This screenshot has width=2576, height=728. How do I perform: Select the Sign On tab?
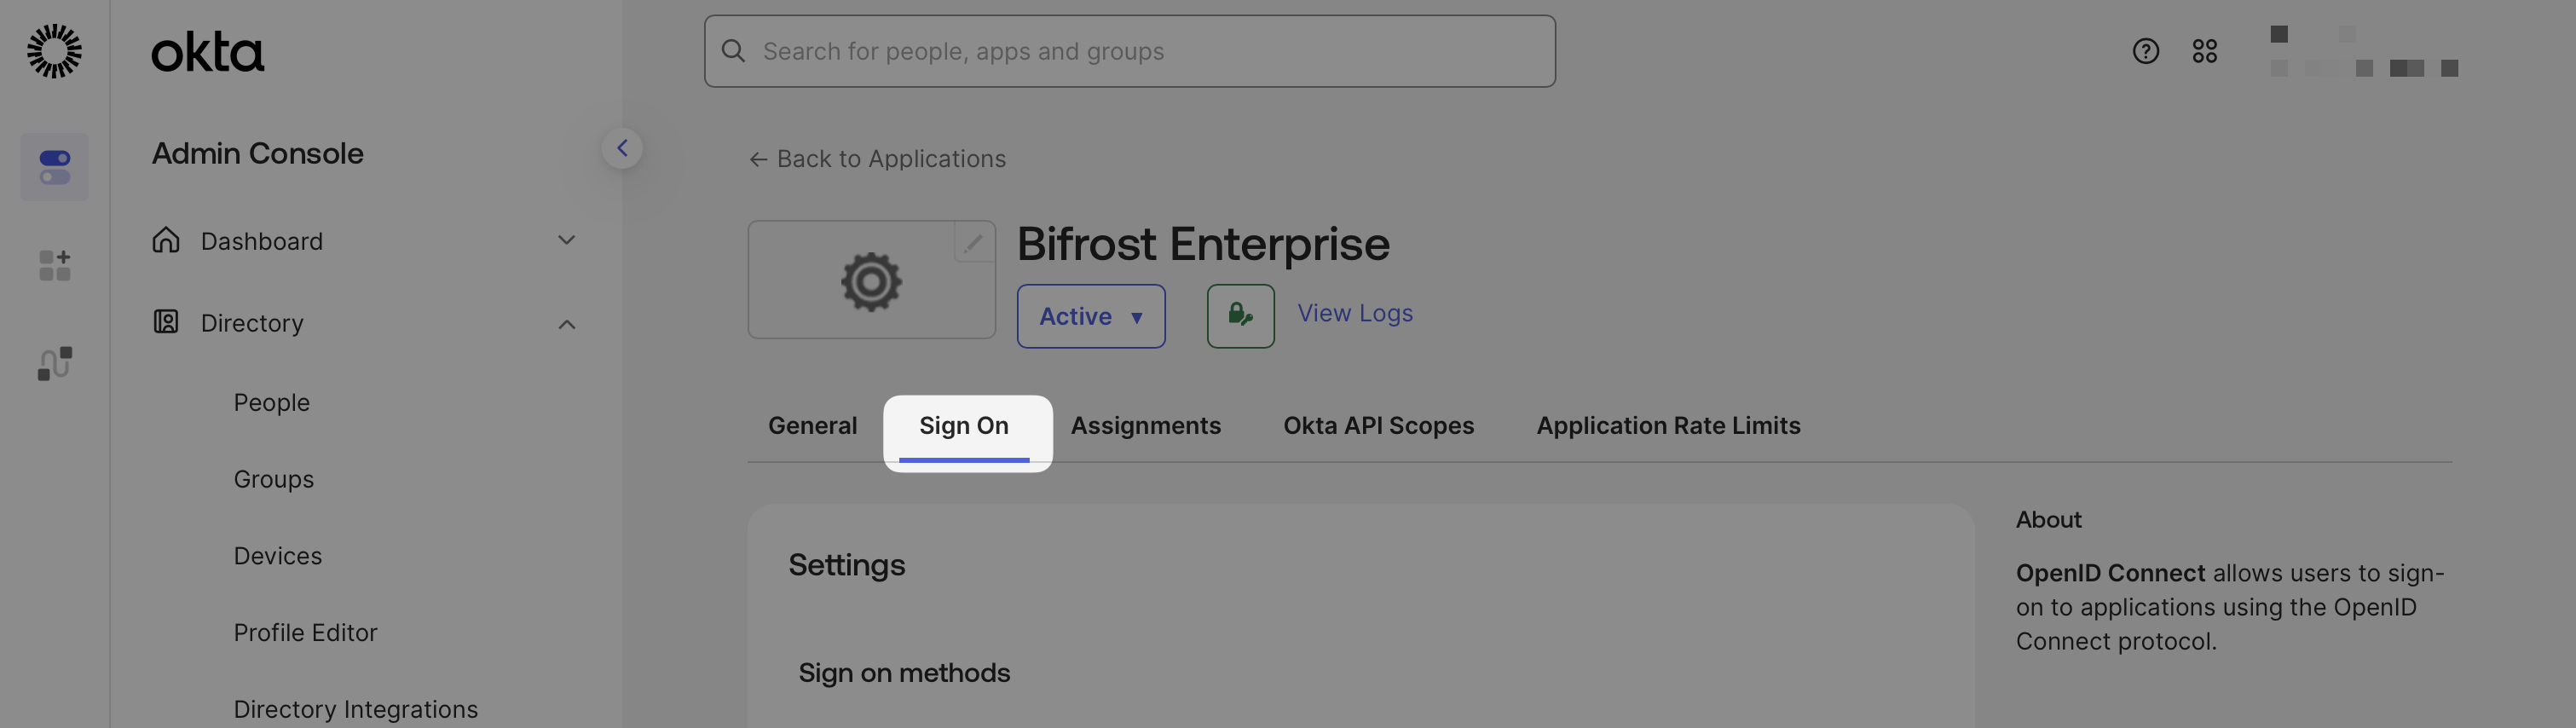(964, 426)
